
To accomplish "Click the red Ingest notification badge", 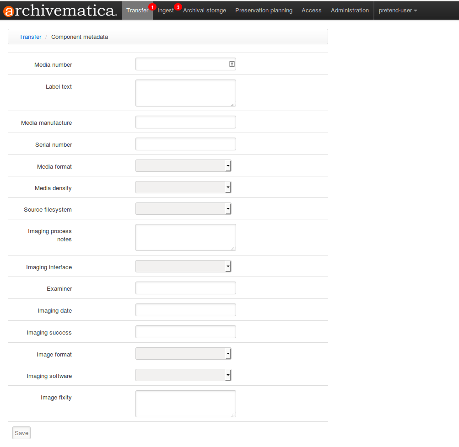I will coord(178,7).
